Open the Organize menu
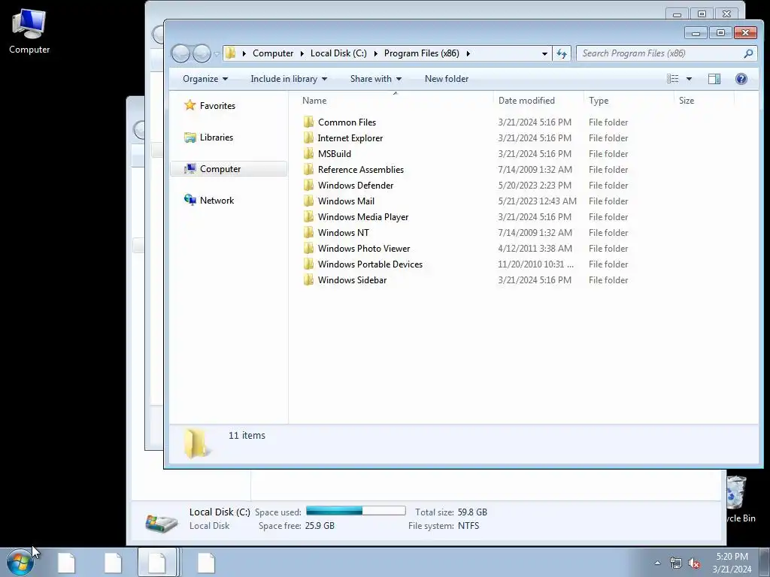 click(x=205, y=78)
